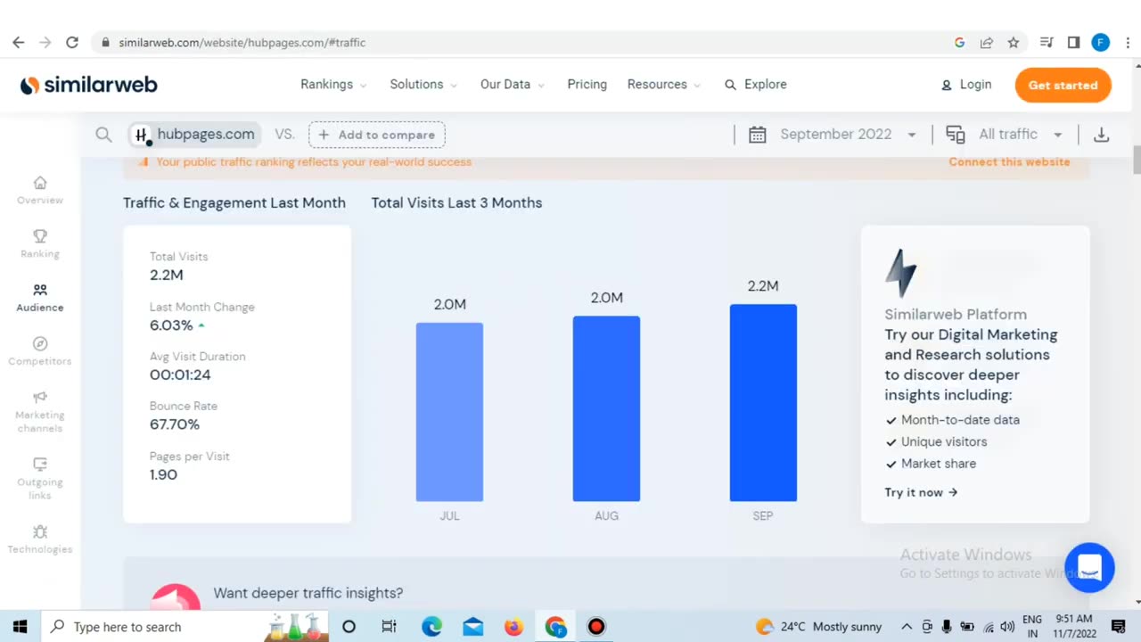Click the devices icon beside All traffic
This screenshot has height=642, width=1141.
[956, 135]
